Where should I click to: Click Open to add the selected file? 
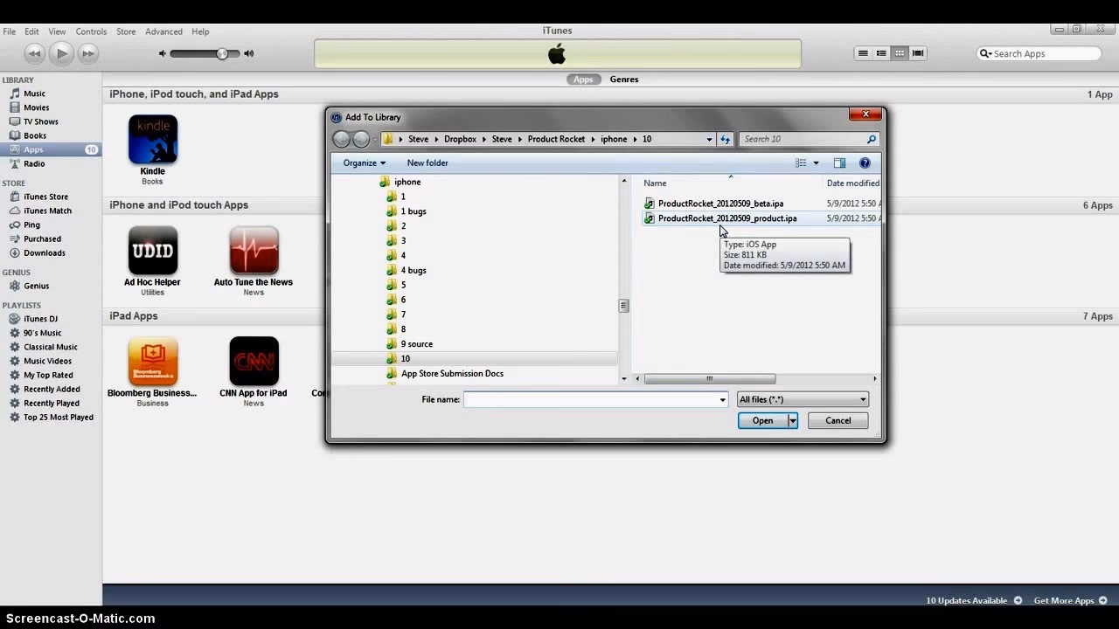pyautogui.click(x=761, y=420)
